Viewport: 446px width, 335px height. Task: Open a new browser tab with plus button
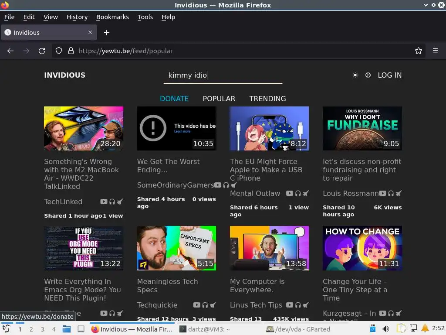point(106,33)
